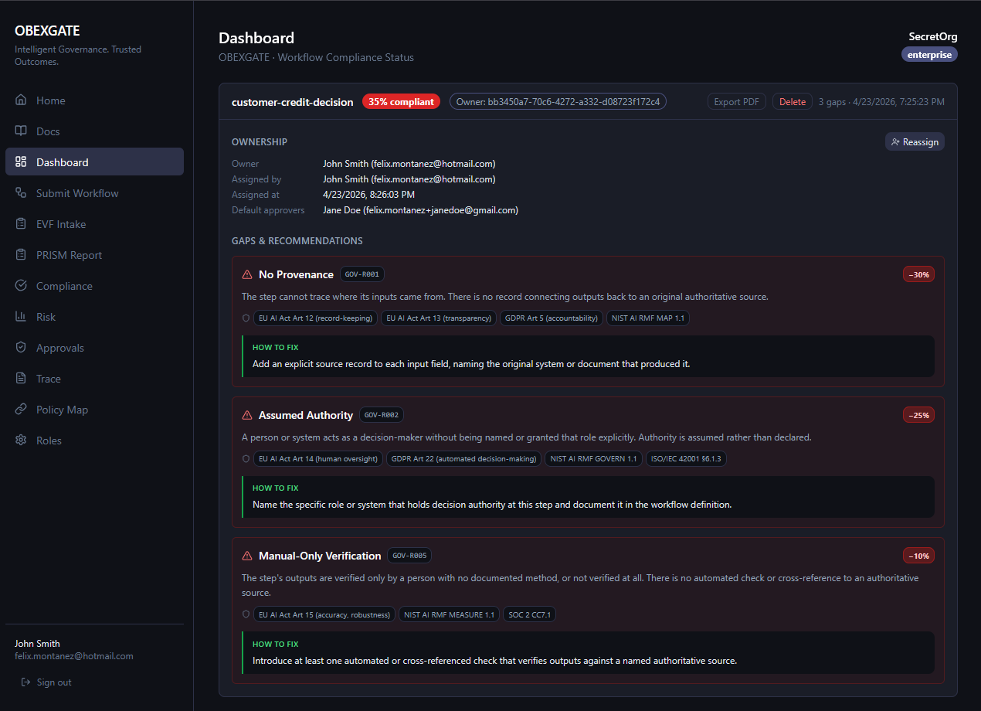
Task: Click NIST AI RMF MAP 1.1 tag
Action: tap(648, 318)
